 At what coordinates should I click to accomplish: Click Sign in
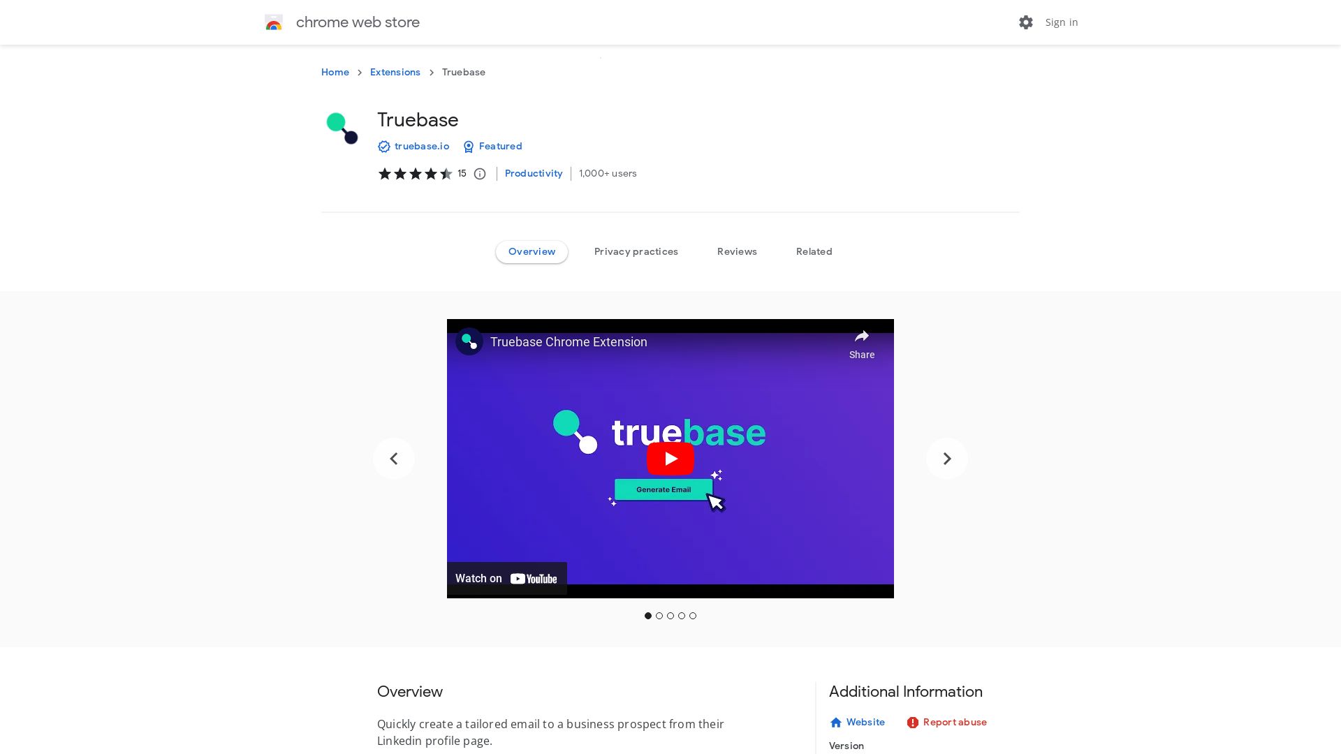tap(1062, 22)
